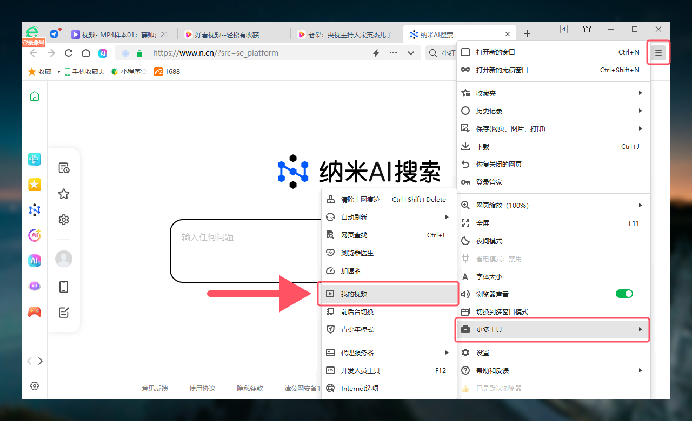The height and width of the screenshot is (421, 692).
Task: Click the lightning speed-mode icon in the address bar
Action: tap(377, 53)
